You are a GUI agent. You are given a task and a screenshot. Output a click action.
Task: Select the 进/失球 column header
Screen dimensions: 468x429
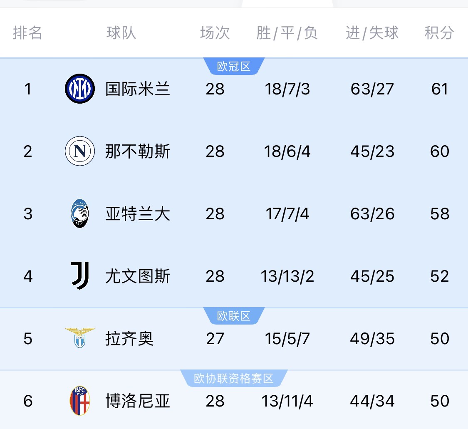[372, 32]
